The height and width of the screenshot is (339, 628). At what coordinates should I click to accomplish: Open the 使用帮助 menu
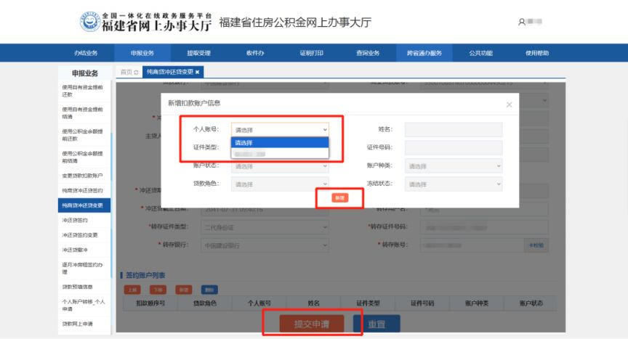pyautogui.click(x=537, y=53)
